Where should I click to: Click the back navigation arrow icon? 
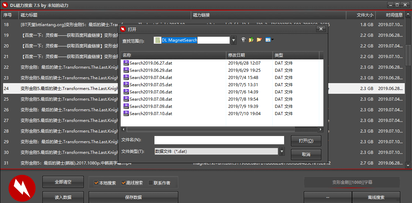coord(243,40)
